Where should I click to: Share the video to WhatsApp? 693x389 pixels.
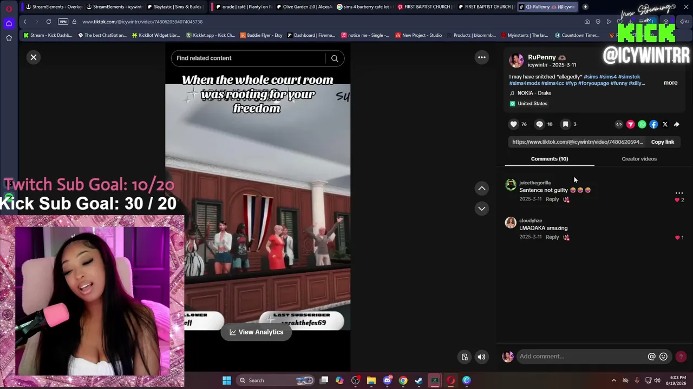642,124
